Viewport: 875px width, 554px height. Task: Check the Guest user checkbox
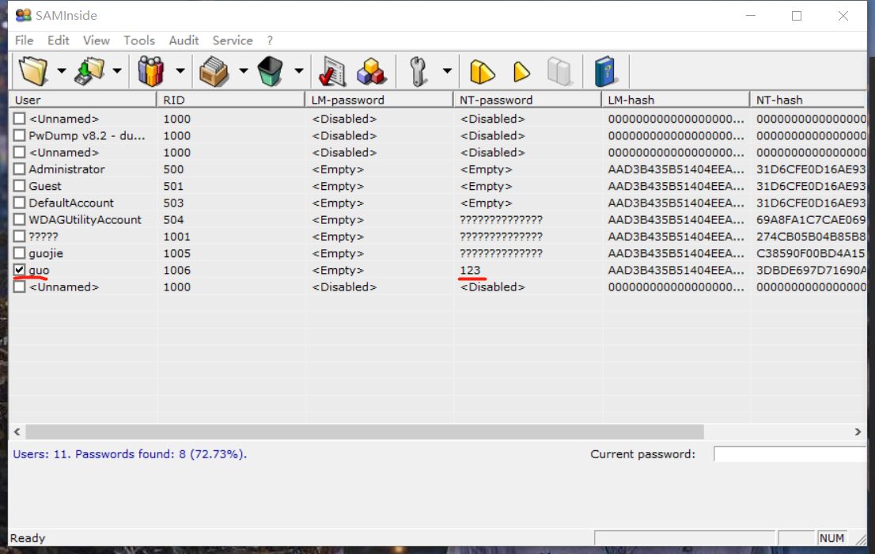[20, 185]
